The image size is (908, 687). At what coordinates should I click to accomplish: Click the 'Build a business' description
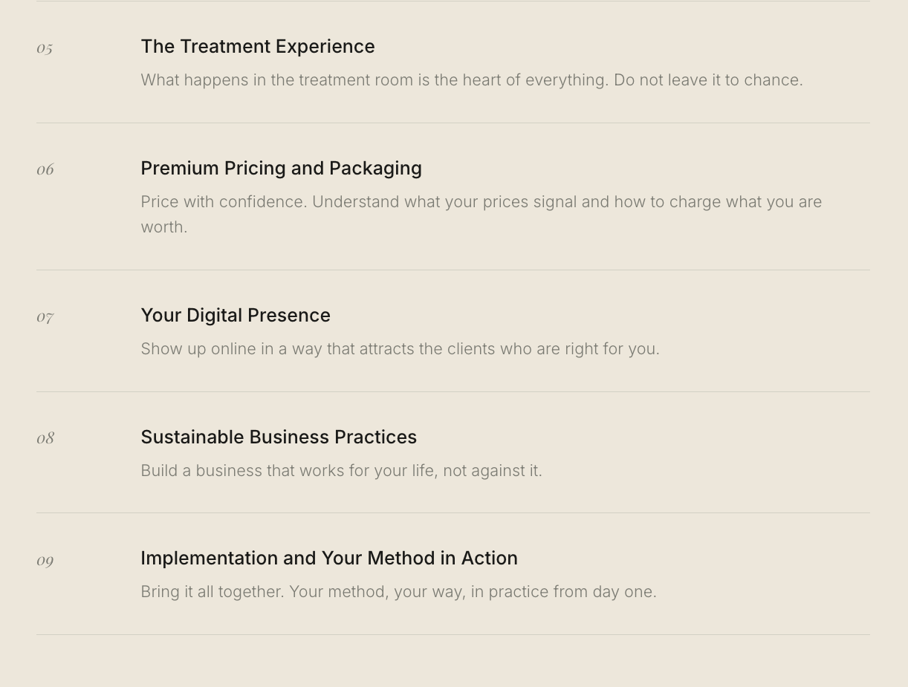(x=342, y=471)
